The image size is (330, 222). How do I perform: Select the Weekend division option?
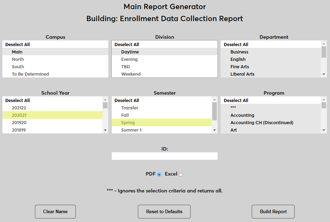(x=131, y=74)
